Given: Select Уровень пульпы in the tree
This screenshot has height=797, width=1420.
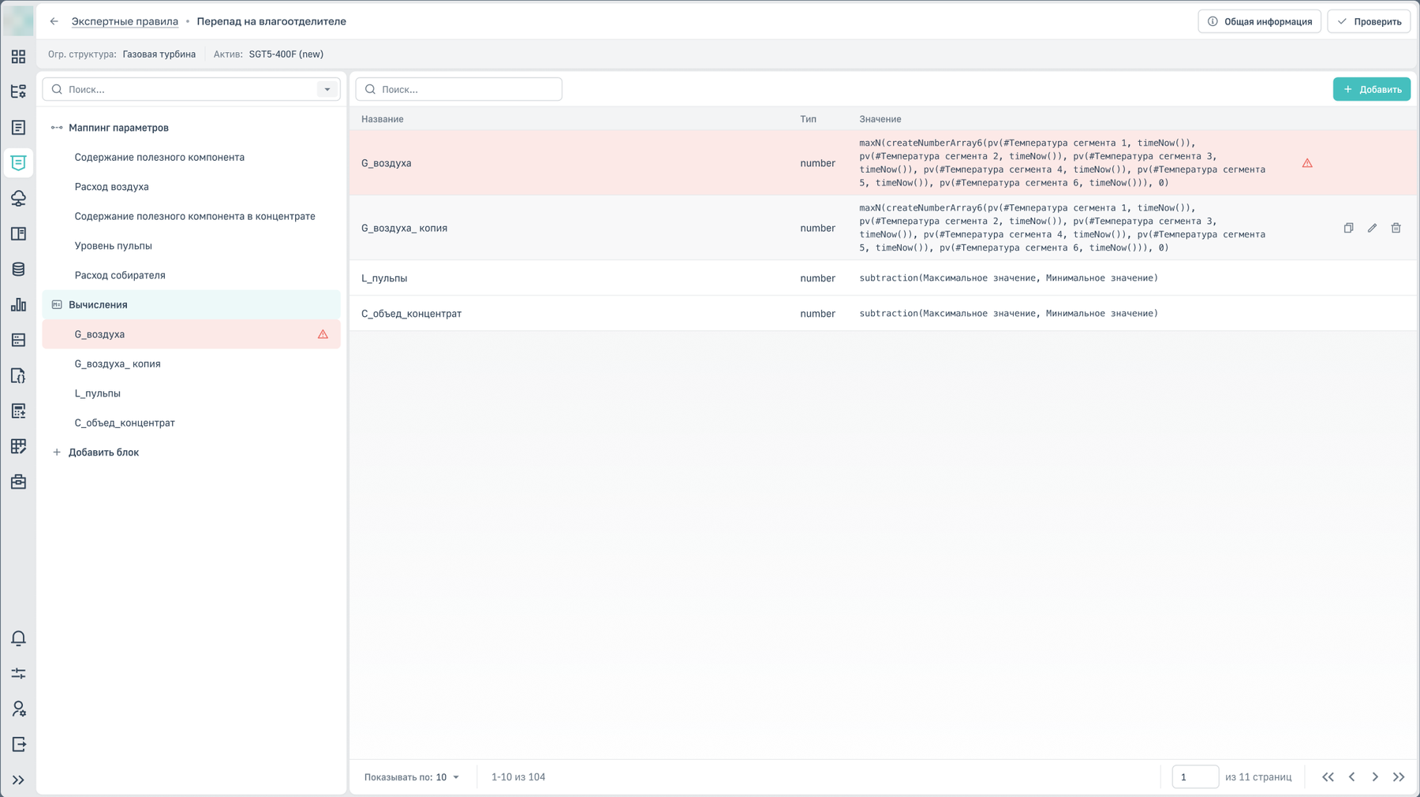Looking at the screenshot, I should (x=113, y=246).
